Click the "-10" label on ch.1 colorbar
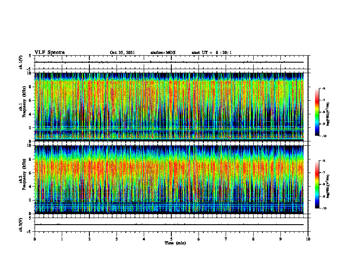This screenshot has width=347, height=268. coord(324,136)
